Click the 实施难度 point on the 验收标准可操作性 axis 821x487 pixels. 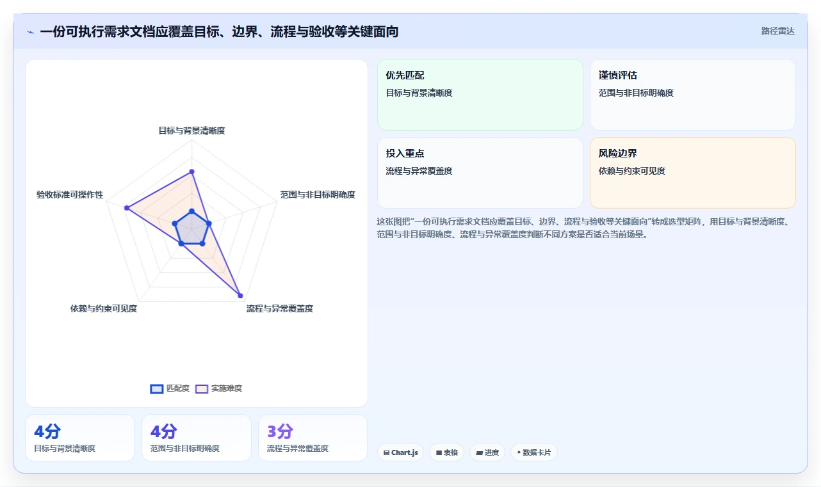[127, 208]
